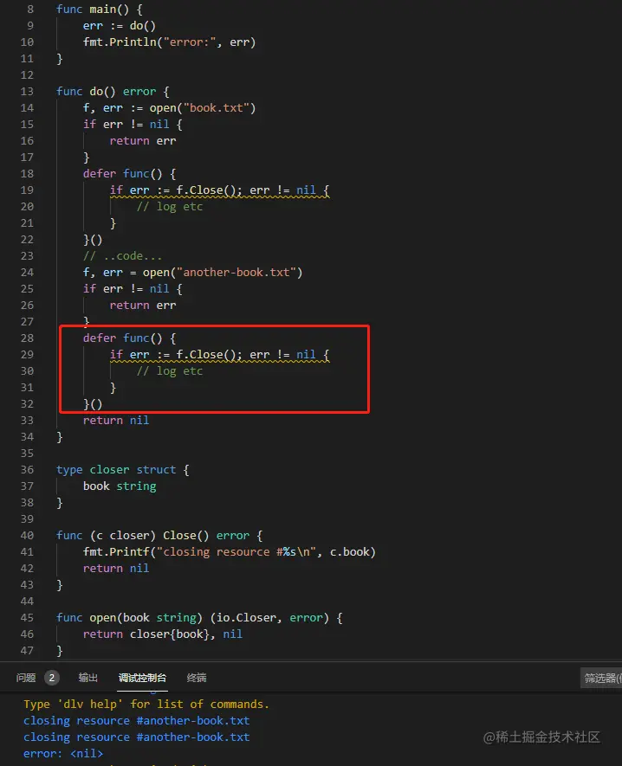Select the 调试控制台 debug console tab

pos(142,678)
